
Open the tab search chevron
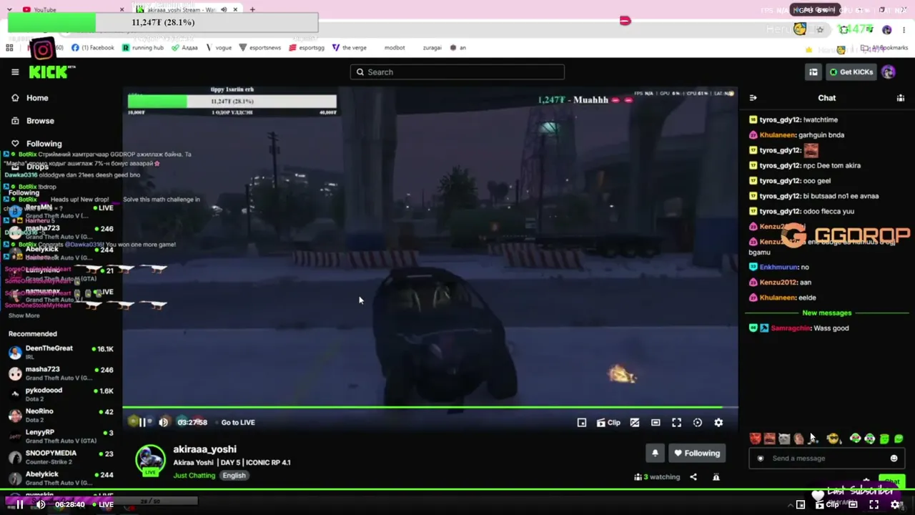point(9,9)
